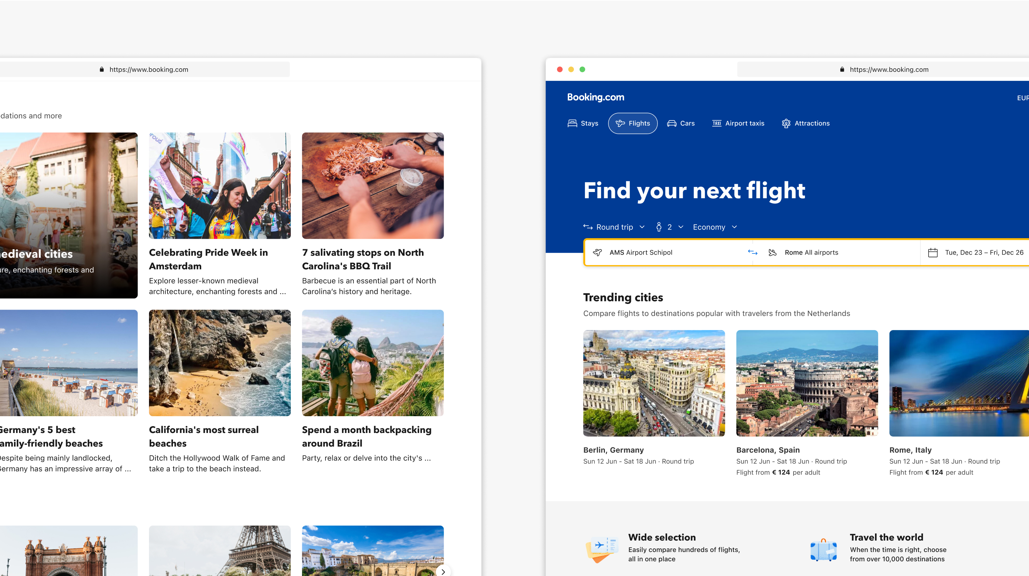The image size is (1029, 576).
Task: Click the Wide selection tickets illustration
Action: pos(602,549)
